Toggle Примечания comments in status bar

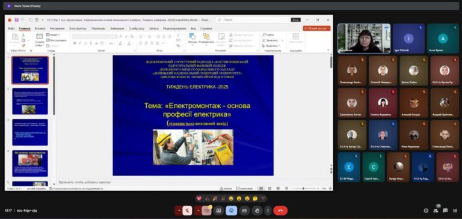[245, 188]
